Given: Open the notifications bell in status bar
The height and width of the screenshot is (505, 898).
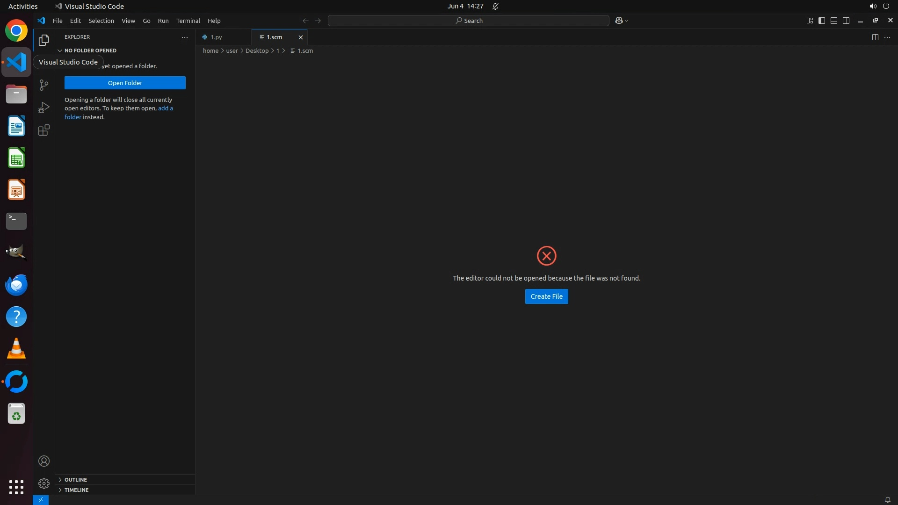Looking at the screenshot, I should (x=887, y=500).
